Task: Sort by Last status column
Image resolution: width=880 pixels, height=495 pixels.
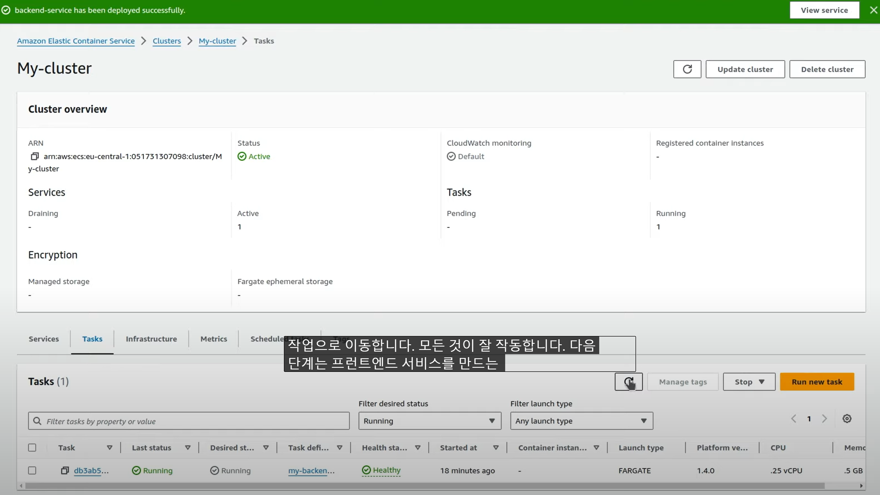Action: [188, 448]
